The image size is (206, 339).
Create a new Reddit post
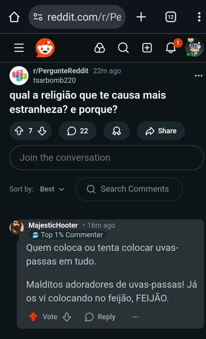[147, 48]
